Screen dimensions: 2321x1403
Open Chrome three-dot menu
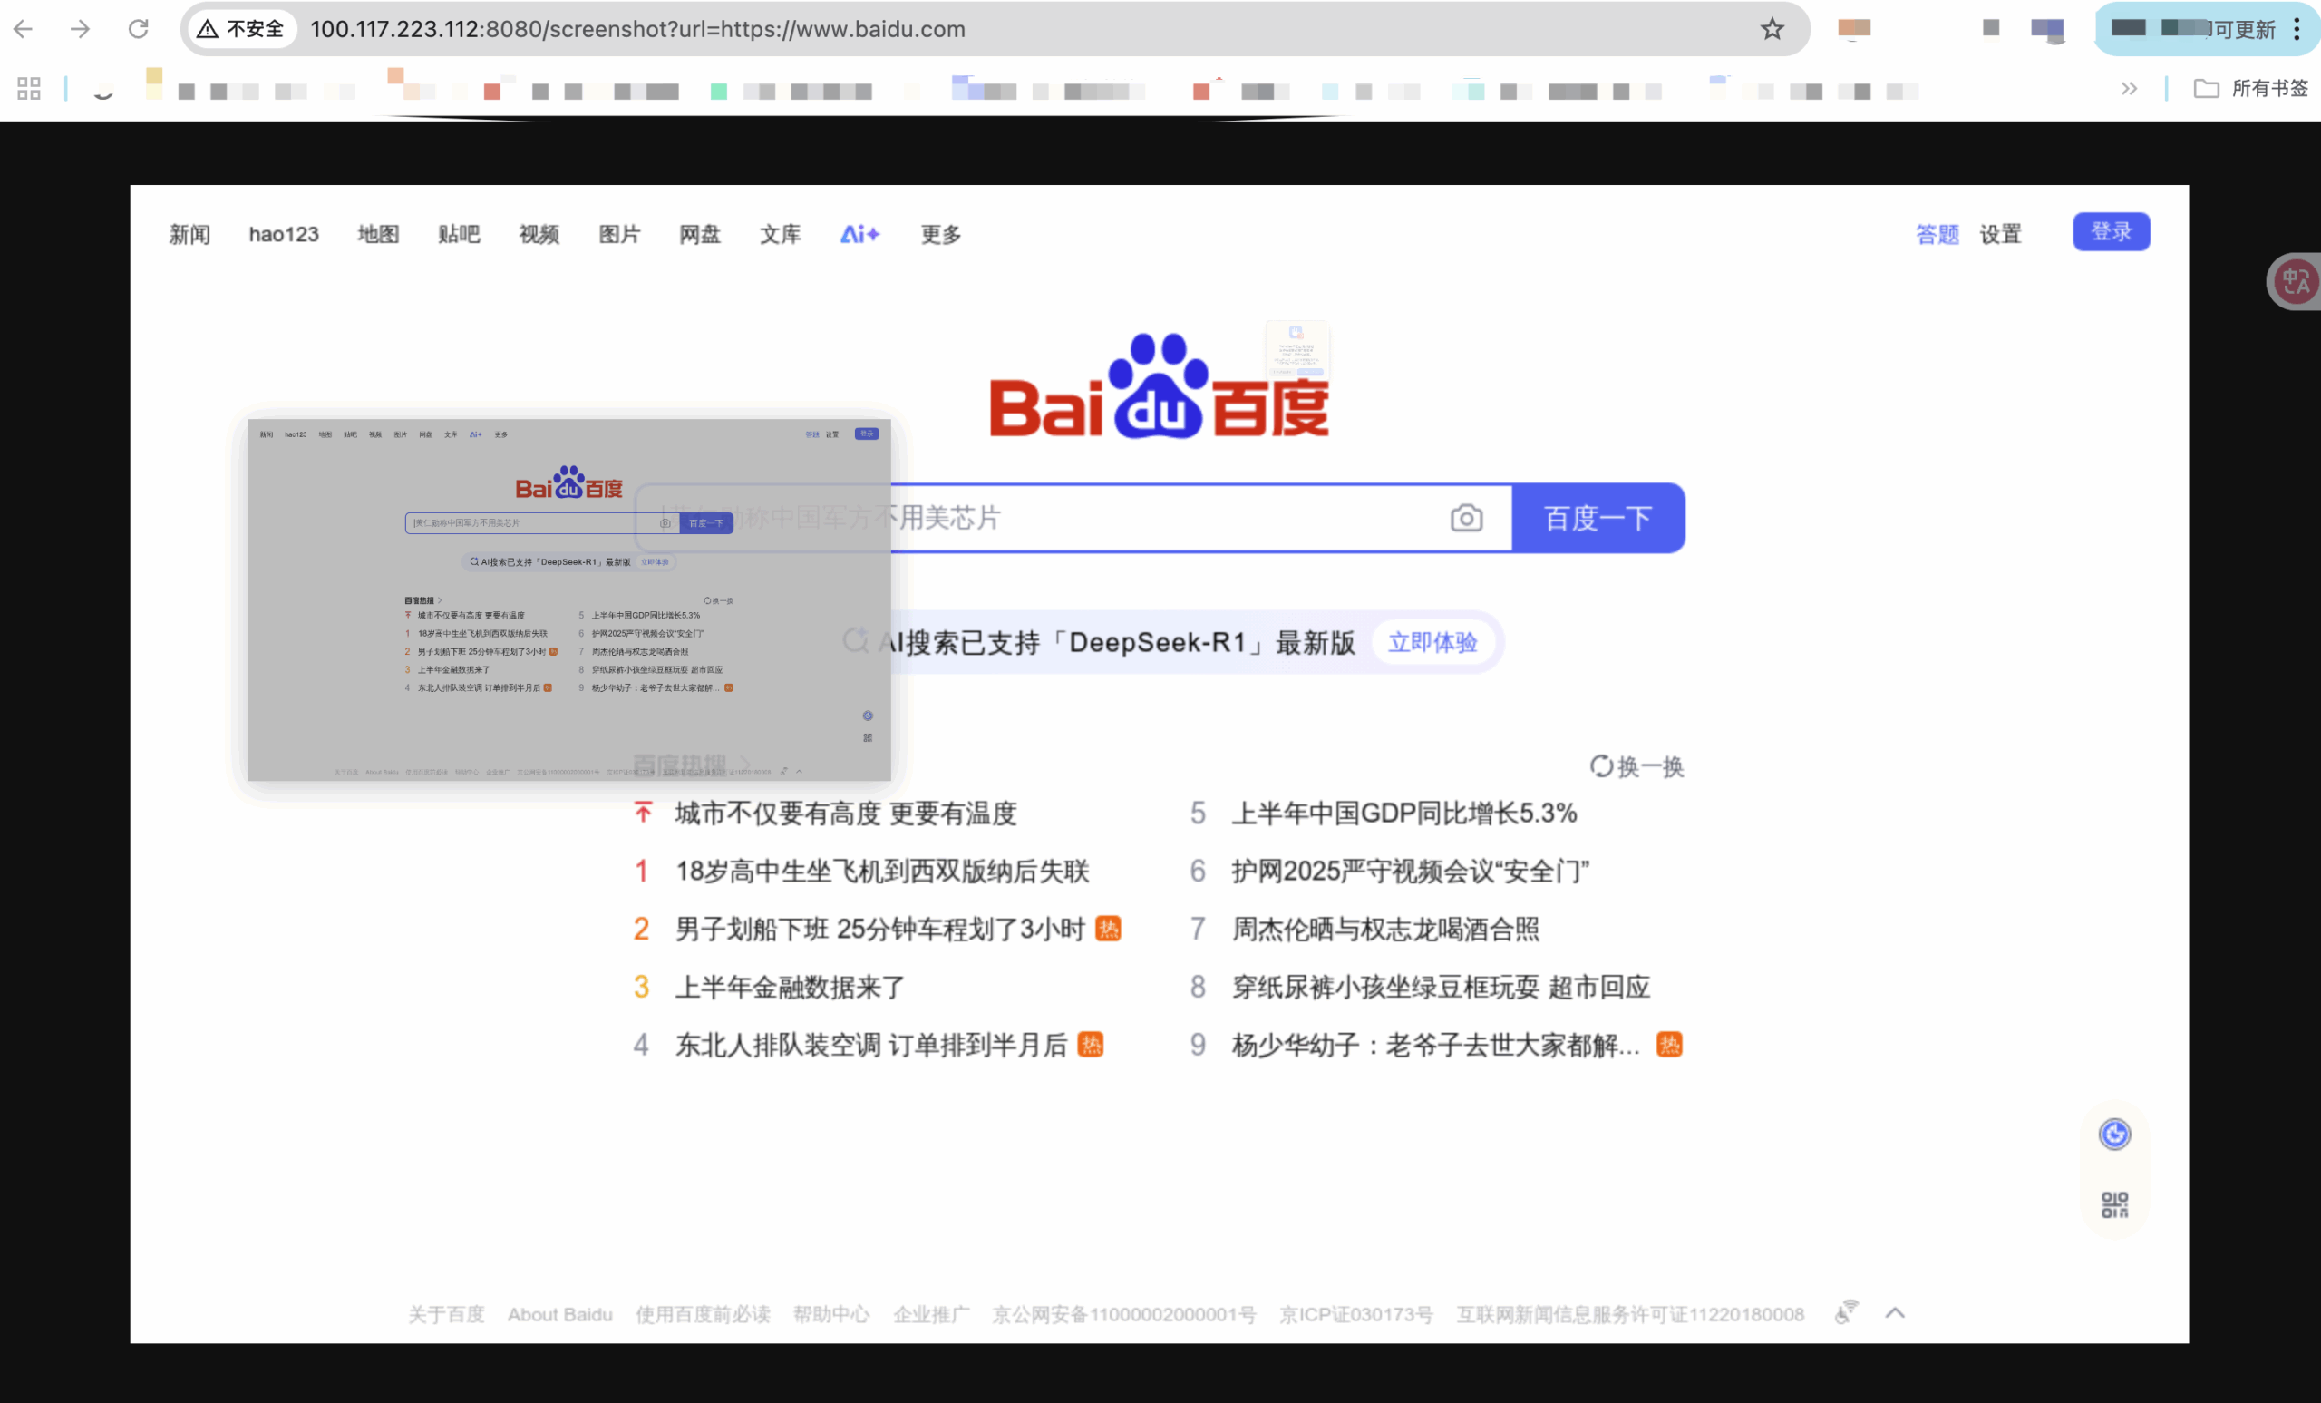pyautogui.click(x=2297, y=29)
